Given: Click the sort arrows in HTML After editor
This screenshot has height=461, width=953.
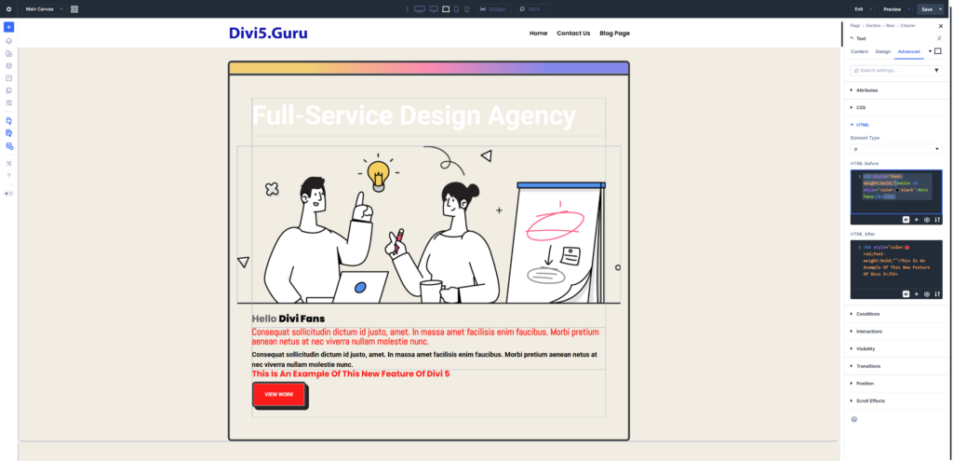Looking at the screenshot, I should click(x=937, y=293).
